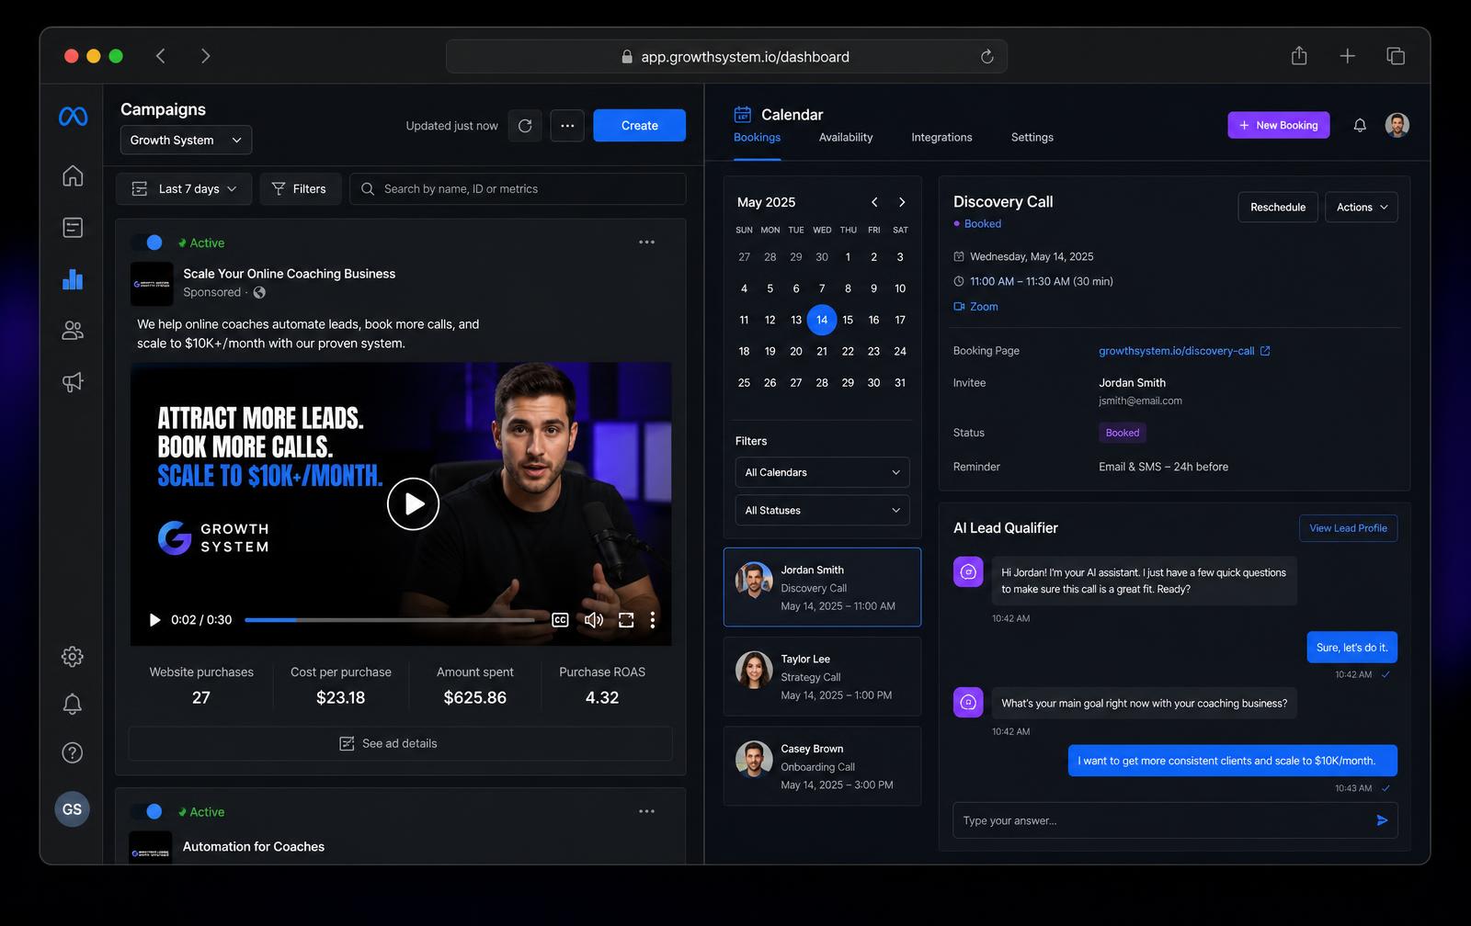Click the Meta logo in sidebar
The height and width of the screenshot is (926, 1471).
click(x=73, y=117)
